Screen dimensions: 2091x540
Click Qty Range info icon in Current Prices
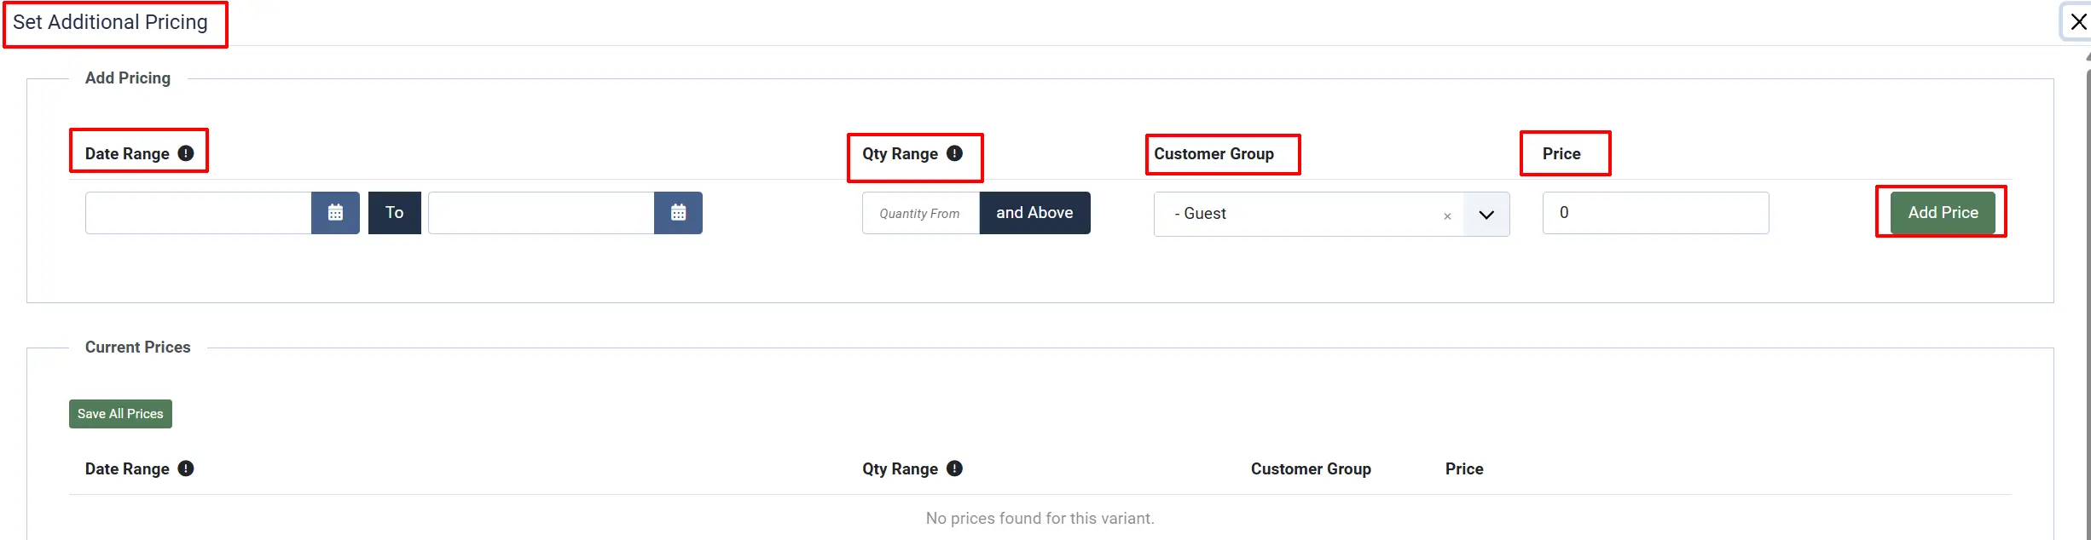point(954,468)
